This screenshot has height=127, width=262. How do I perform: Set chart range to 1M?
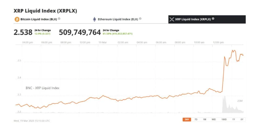click(205, 119)
